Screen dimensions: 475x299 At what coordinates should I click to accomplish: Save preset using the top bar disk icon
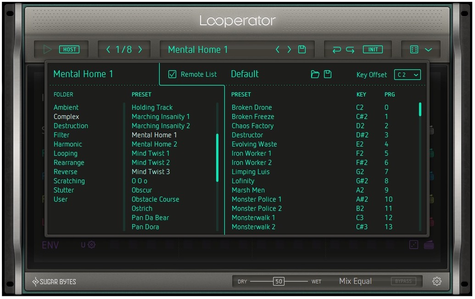coord(302,50)
